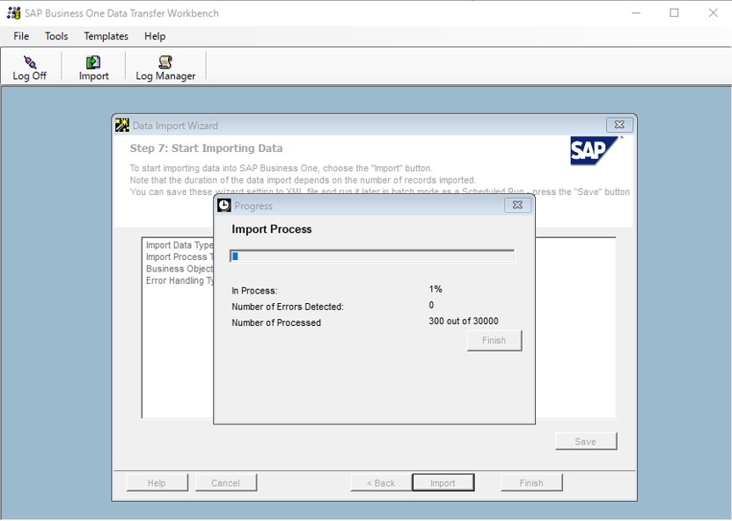The width and height of the screenshot is (732, 521).
Task: Open the Templates menu
Action: point(106,36)
